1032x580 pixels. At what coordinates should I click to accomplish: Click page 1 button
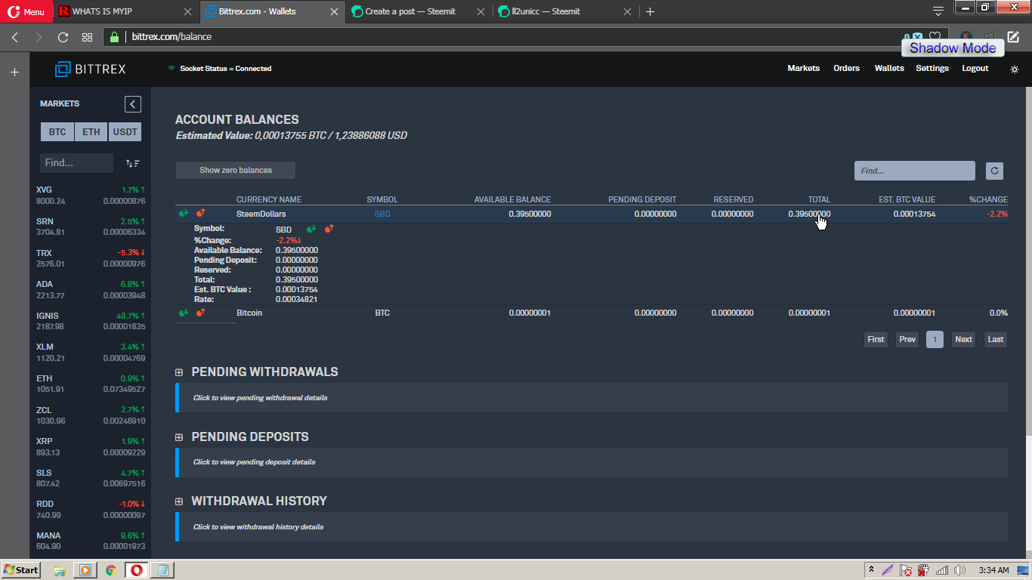click(x=935, y=340)
